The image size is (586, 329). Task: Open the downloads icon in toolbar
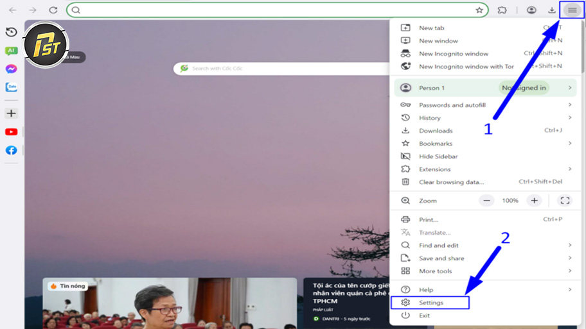pos(551,10)
